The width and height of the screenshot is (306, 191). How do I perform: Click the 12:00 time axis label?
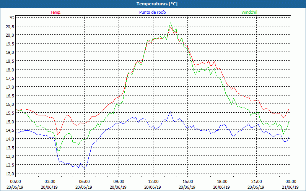click(153, 181)
